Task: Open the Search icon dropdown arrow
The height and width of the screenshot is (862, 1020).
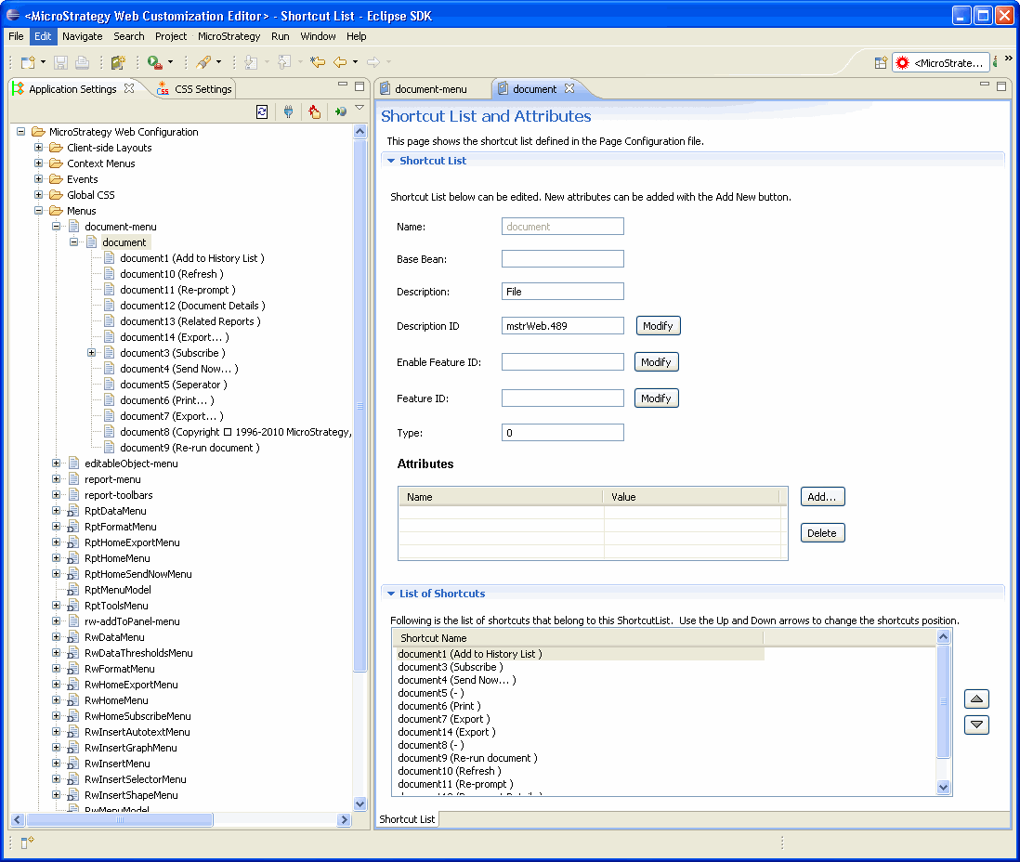Action: (x=218, y=62)
